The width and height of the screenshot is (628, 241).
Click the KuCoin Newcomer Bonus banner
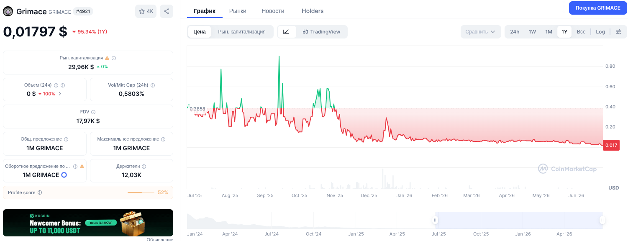click(x=88, y=223)
